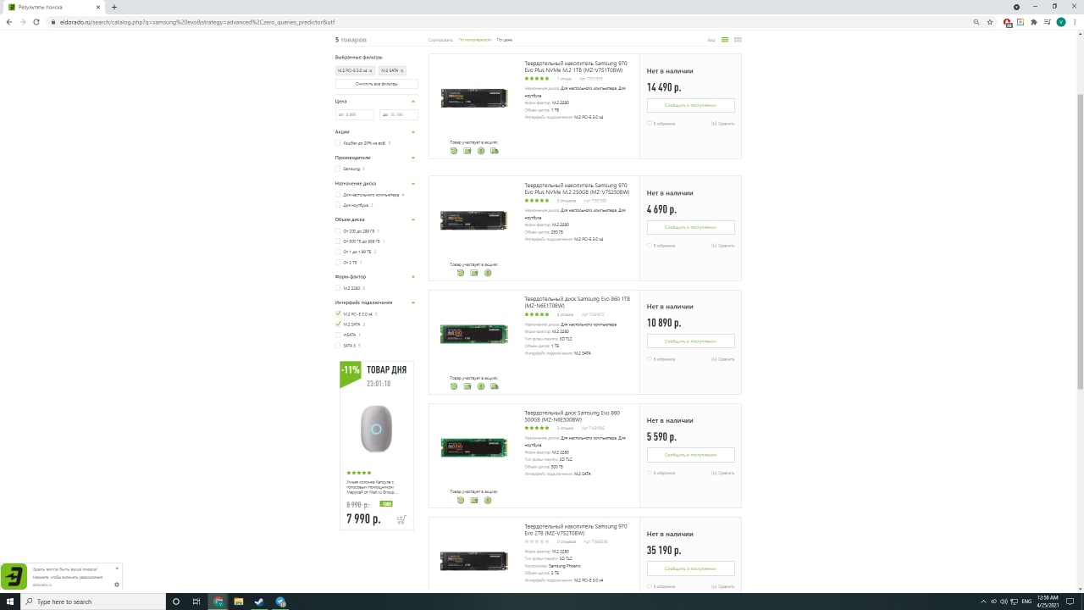Notify about arrival for the 35 190 р. product

pyautogui.click(x=690, y=568)
